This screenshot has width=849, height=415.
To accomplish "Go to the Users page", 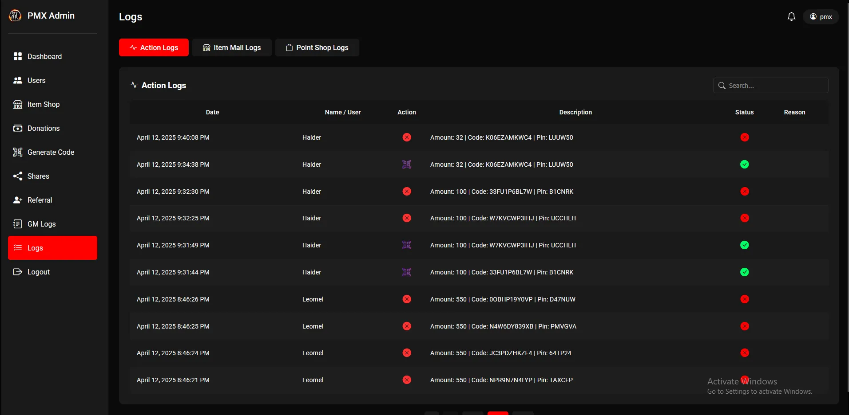I will tap(36, 80).
